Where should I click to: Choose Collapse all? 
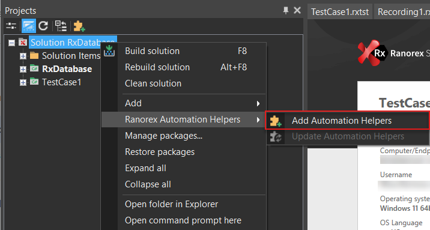[x=183, y=184]
